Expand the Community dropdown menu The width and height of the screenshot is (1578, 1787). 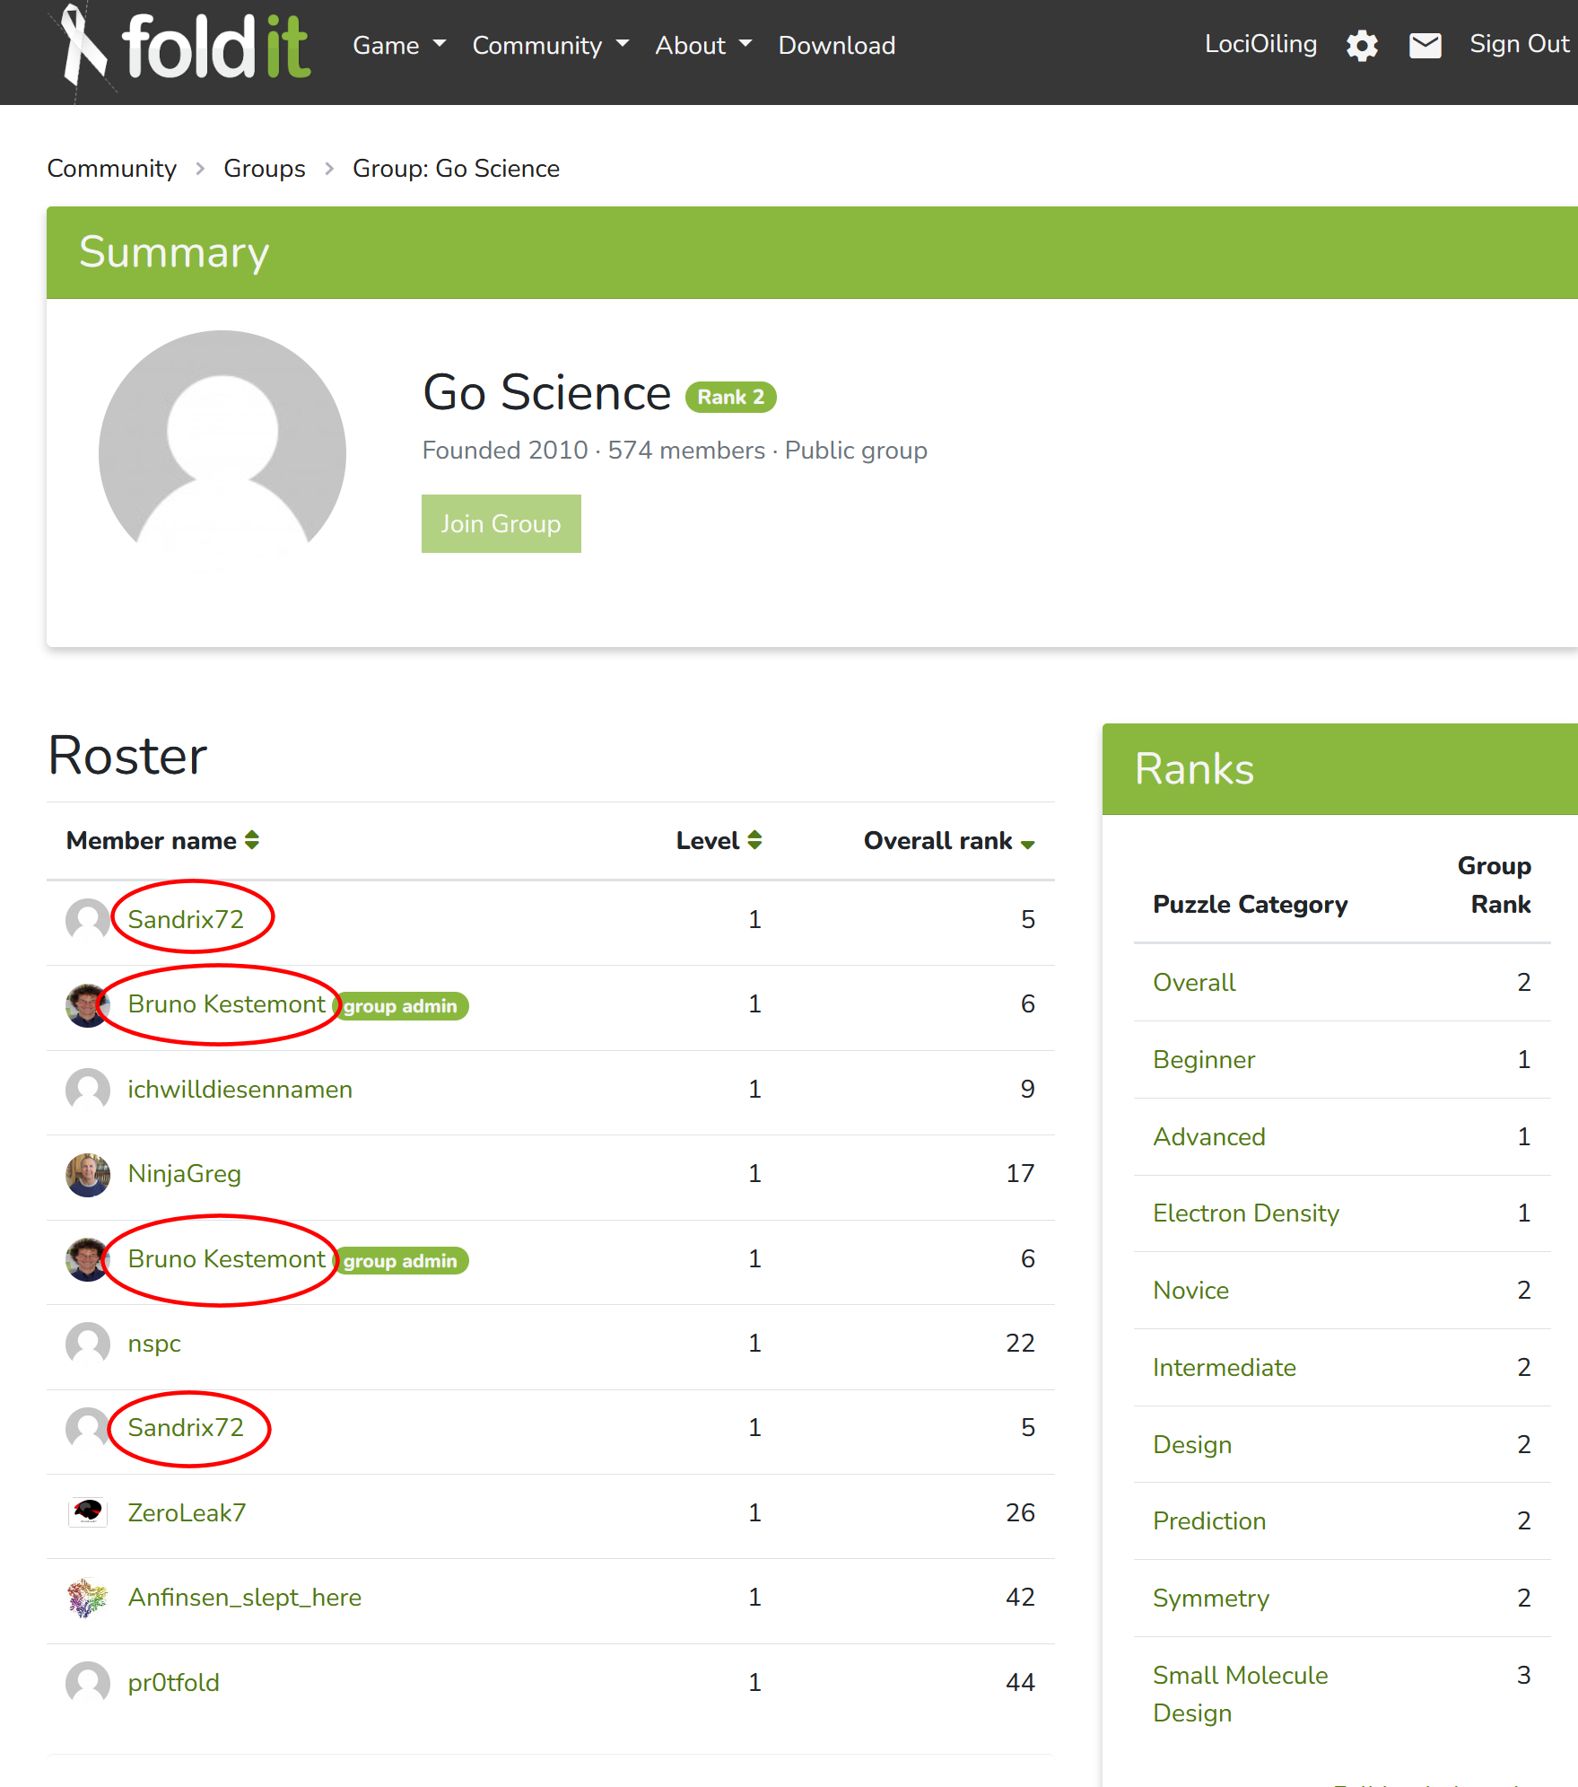(x=550, y=46)
